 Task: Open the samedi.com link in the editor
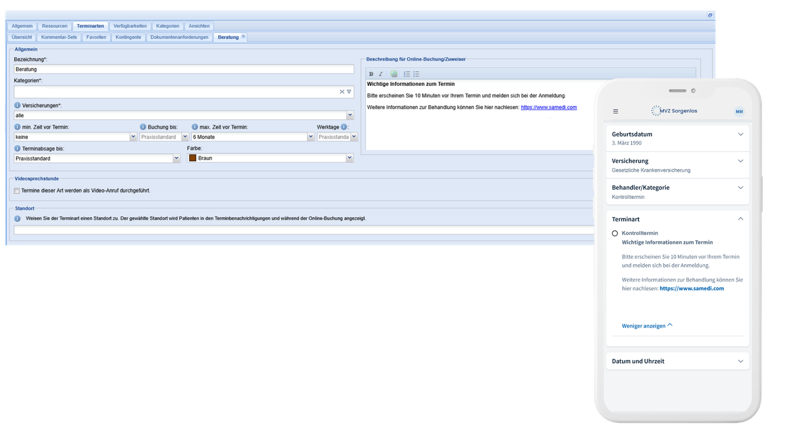tap(548, 107)
